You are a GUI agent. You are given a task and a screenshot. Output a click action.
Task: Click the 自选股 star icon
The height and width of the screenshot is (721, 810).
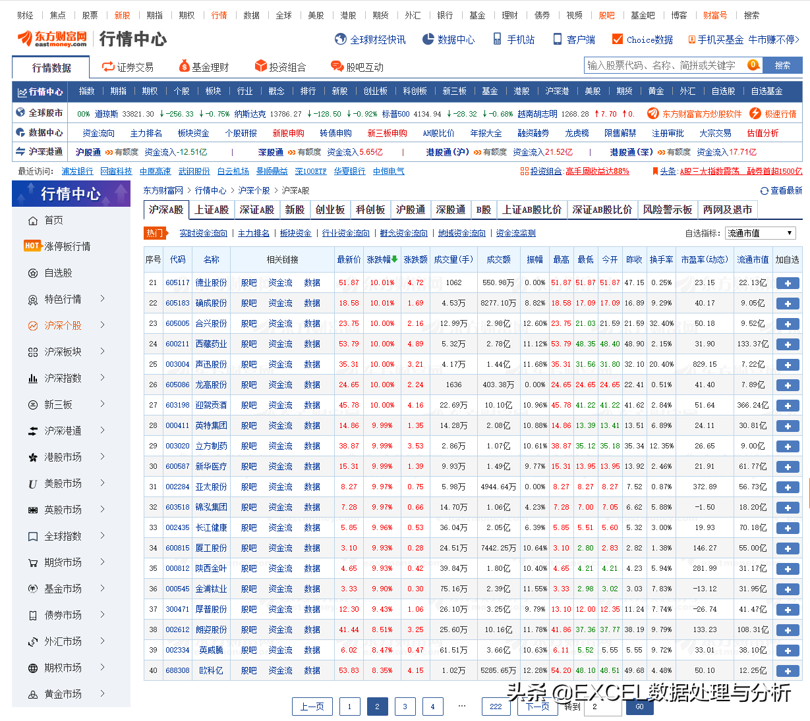coord(33,273)
